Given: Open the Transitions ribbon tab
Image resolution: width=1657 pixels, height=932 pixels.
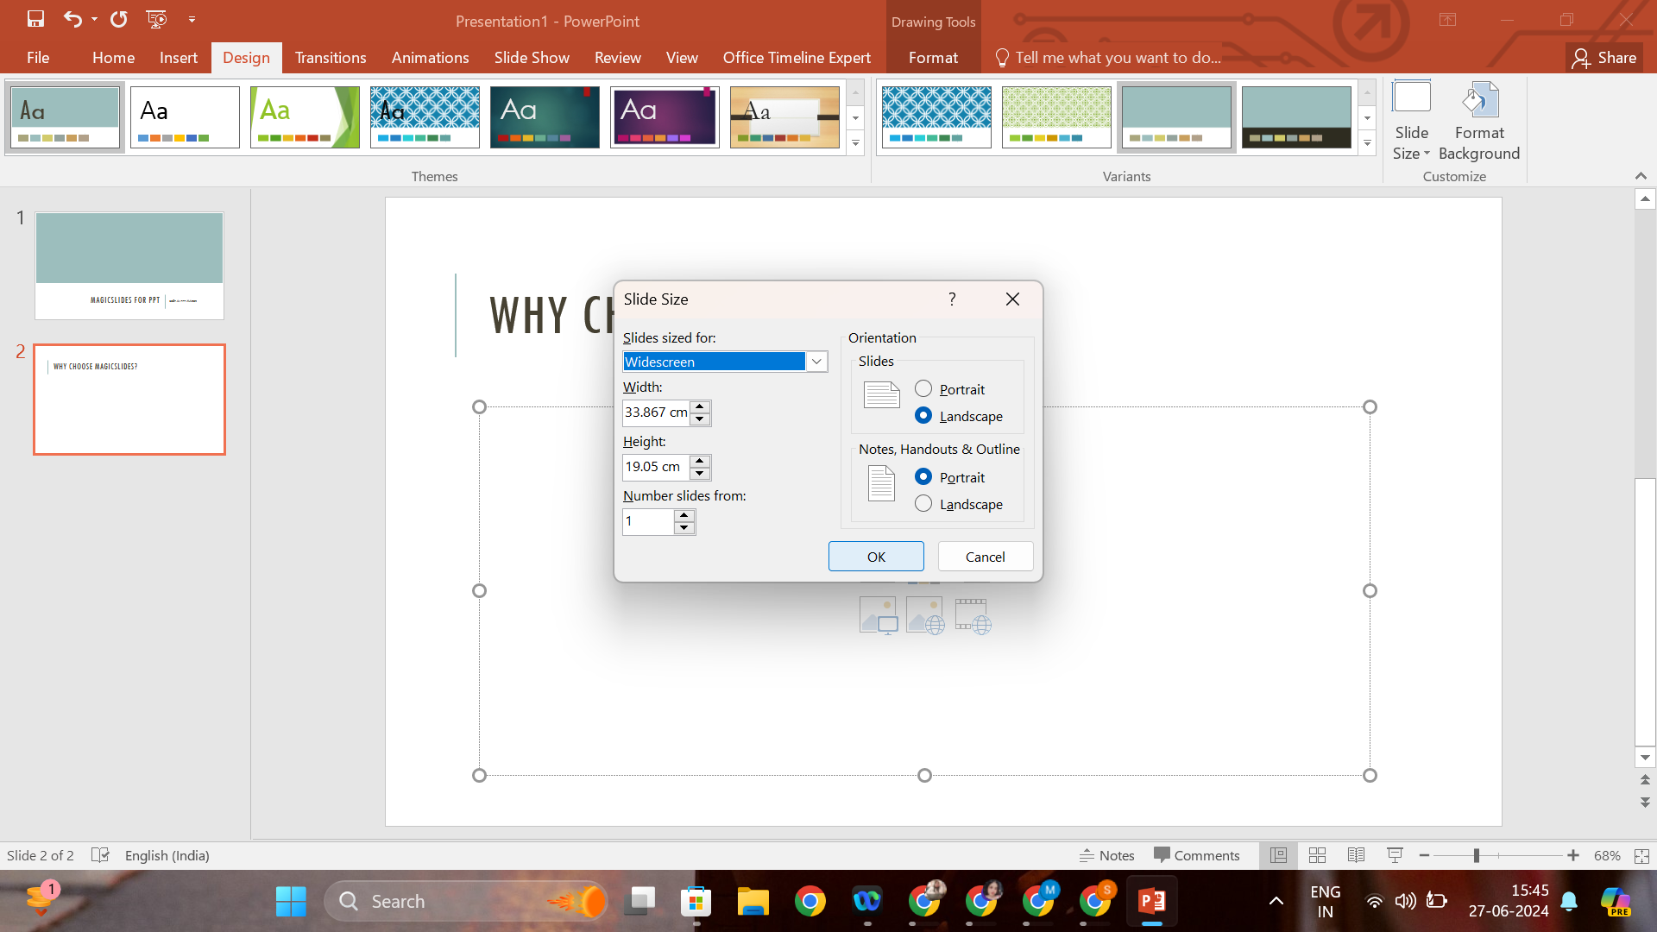Looking at the screenshot, I should (330, 58).
